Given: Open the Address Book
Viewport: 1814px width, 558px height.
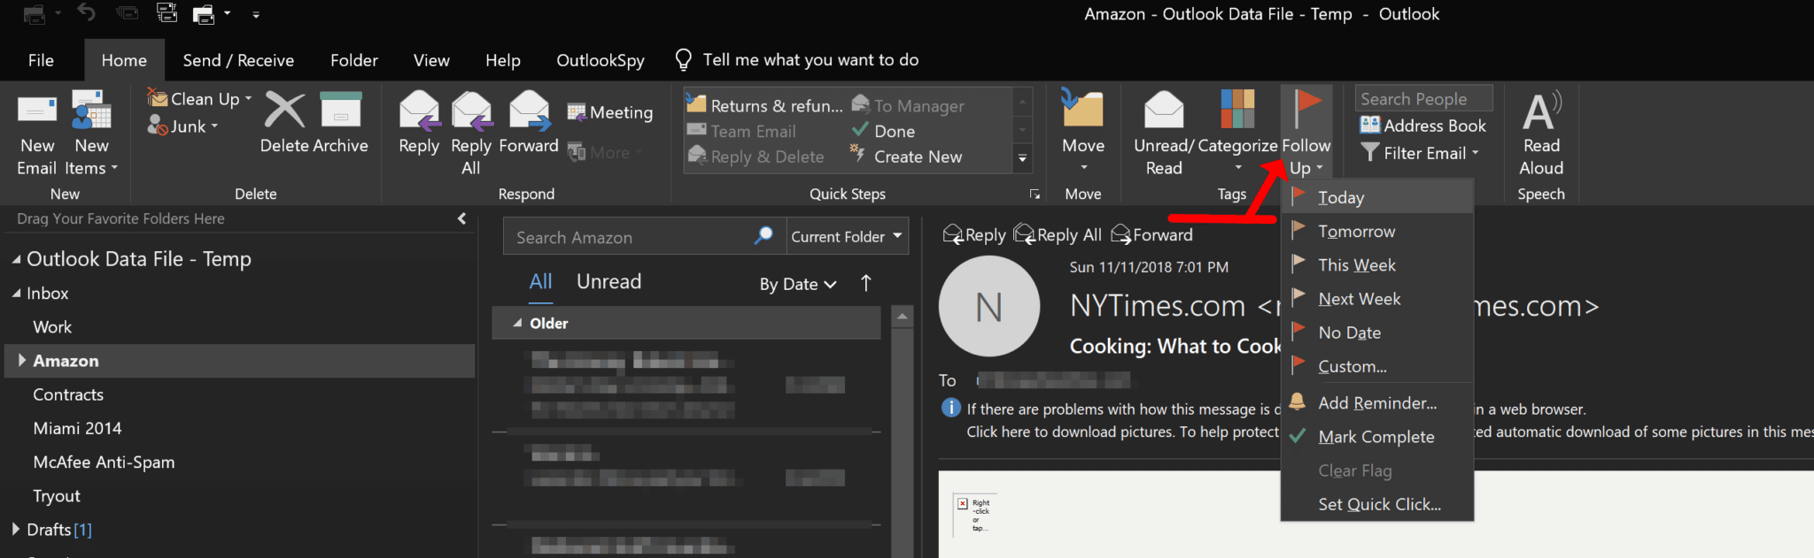Looking at the screenshot, I should tap(1423, 126).
